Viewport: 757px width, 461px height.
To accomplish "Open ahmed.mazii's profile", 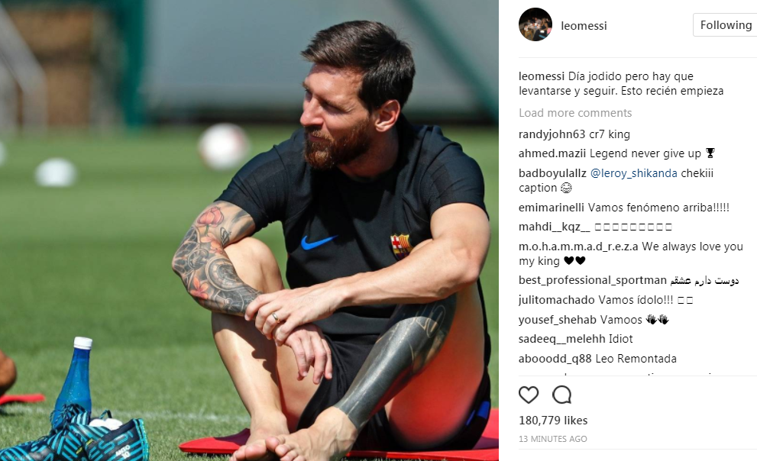I will coord(552,154).
